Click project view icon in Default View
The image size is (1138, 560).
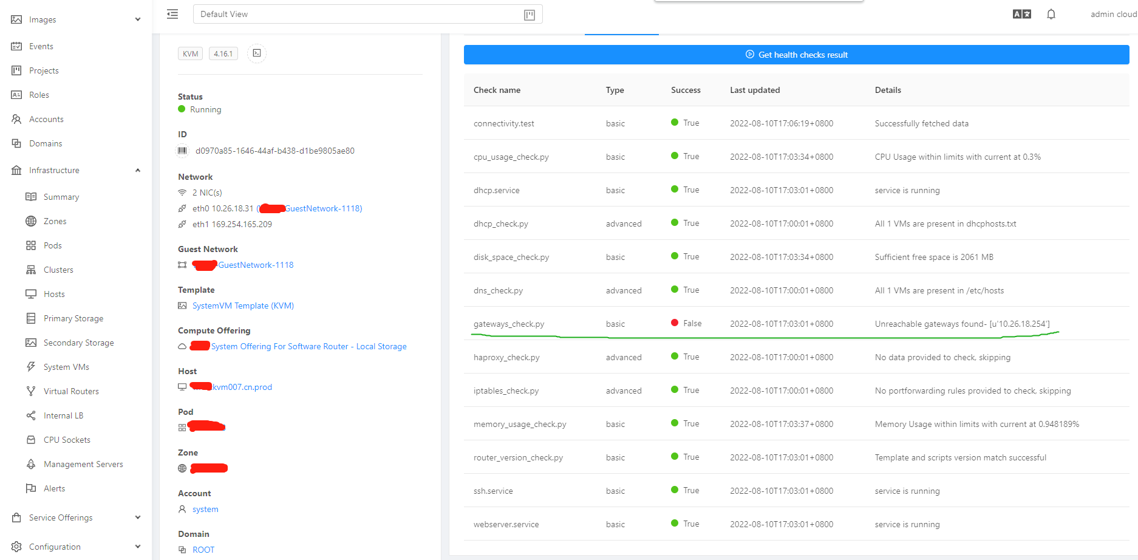pos(530,15)
